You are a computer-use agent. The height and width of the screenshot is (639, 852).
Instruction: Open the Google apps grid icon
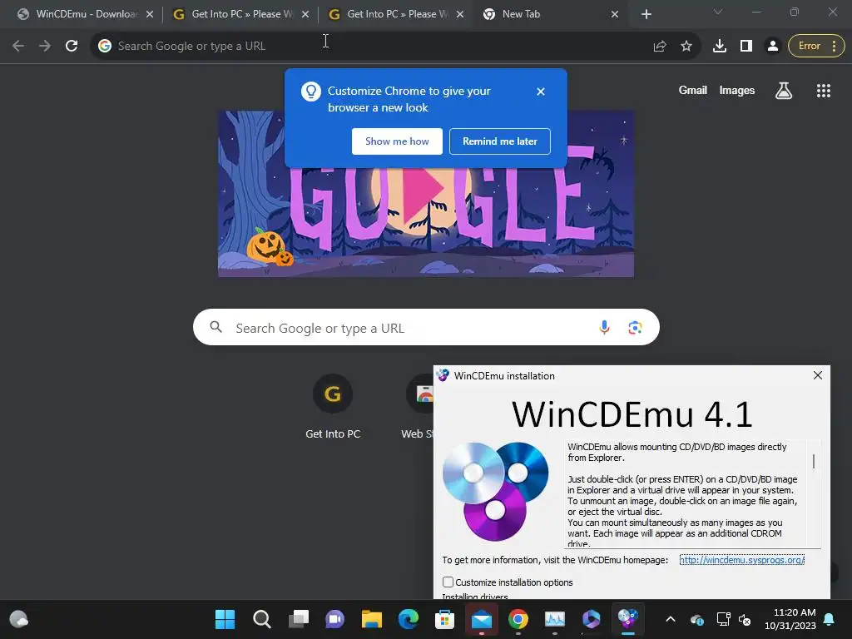click(824, 91)
